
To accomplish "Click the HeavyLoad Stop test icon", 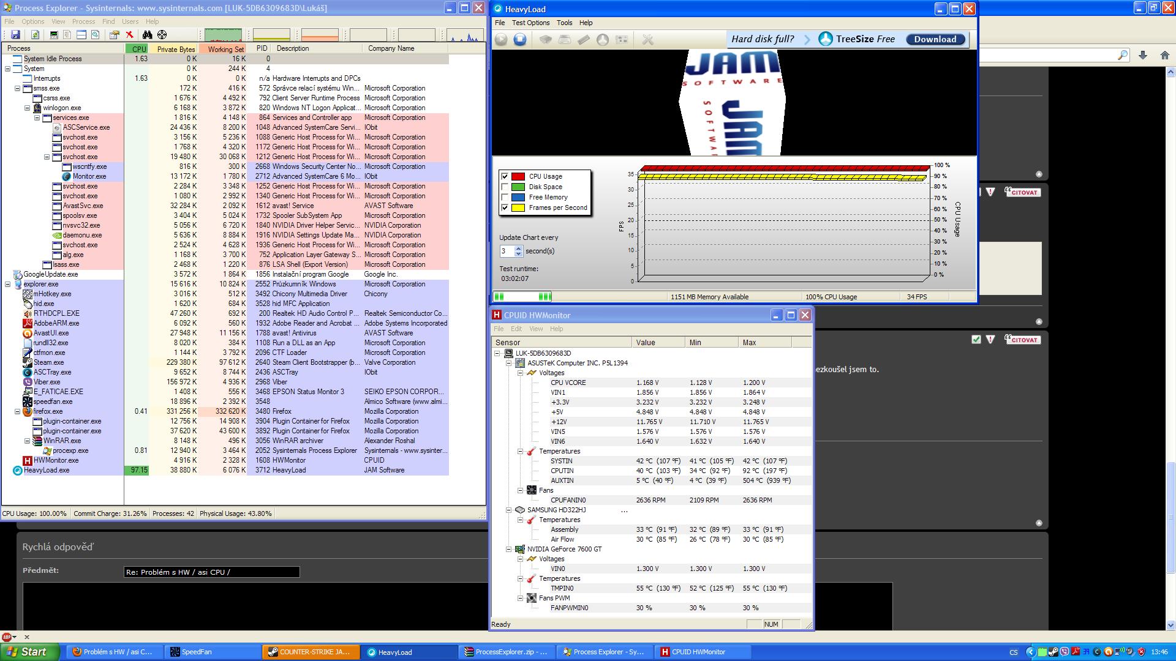I will tap(520, 39).
